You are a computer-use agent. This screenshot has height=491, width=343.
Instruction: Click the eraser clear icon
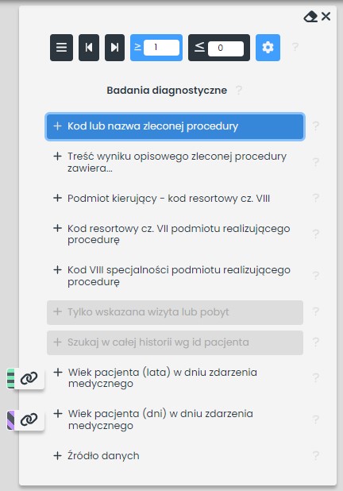(x=310, y=17)
